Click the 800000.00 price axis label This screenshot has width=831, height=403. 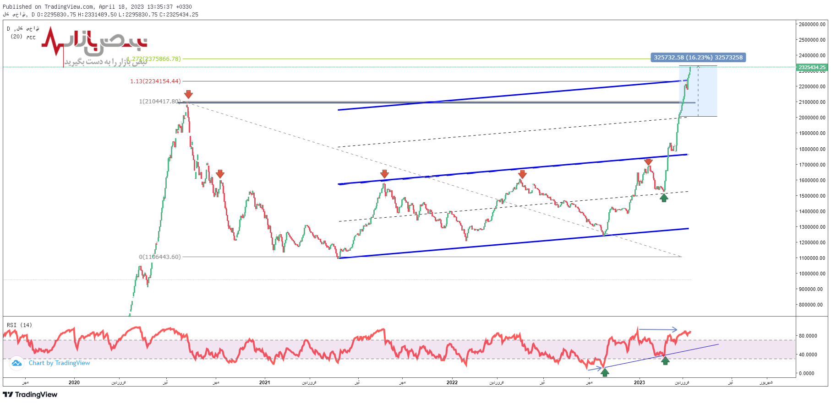coord(811,305)
